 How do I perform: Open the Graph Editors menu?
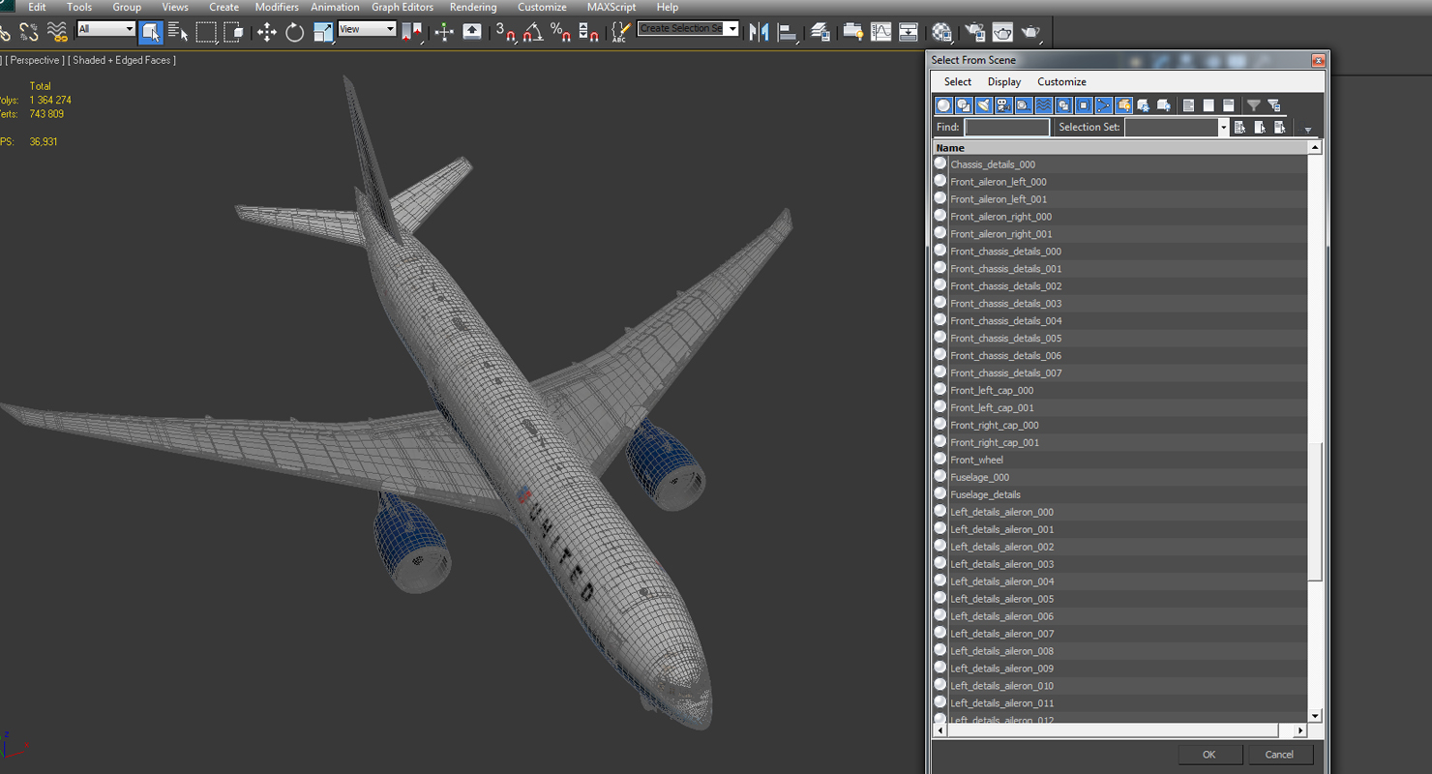(403, 7)
